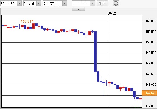The width and height of the screenshot is (157, 109).
Task: Click the 08/02 date marker
Action: click(112, 13)
